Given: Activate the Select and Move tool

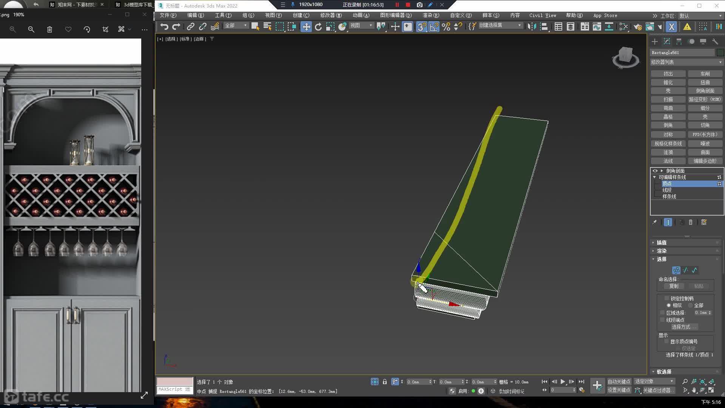Looking at the screenshot, I should (x=306, y=26).
